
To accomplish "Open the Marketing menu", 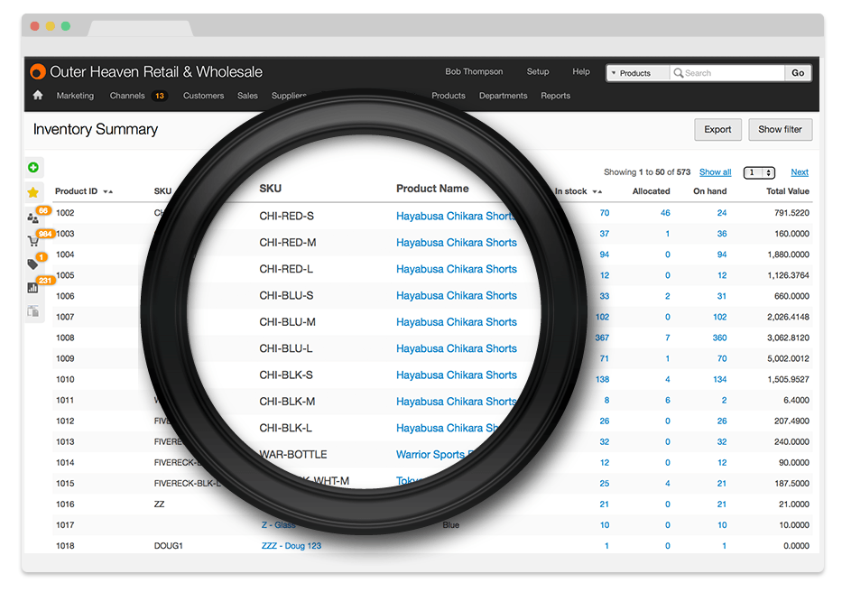I will tap(75, 96).
